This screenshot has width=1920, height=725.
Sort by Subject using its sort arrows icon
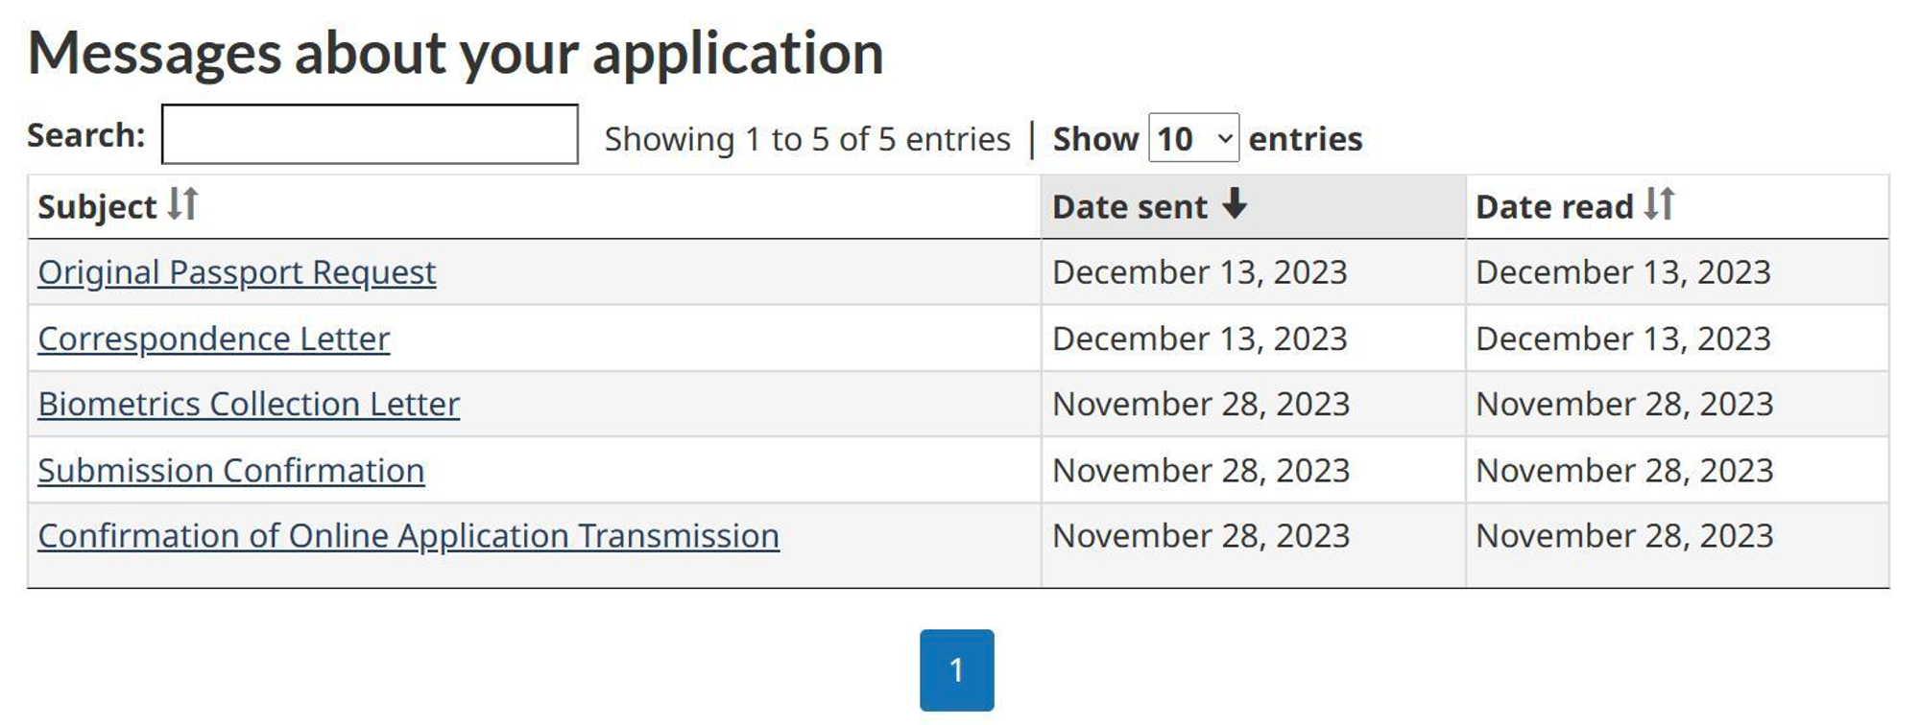point(182,204)
